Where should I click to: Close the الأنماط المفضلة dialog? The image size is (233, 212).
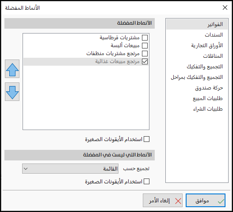coord(225,7)
